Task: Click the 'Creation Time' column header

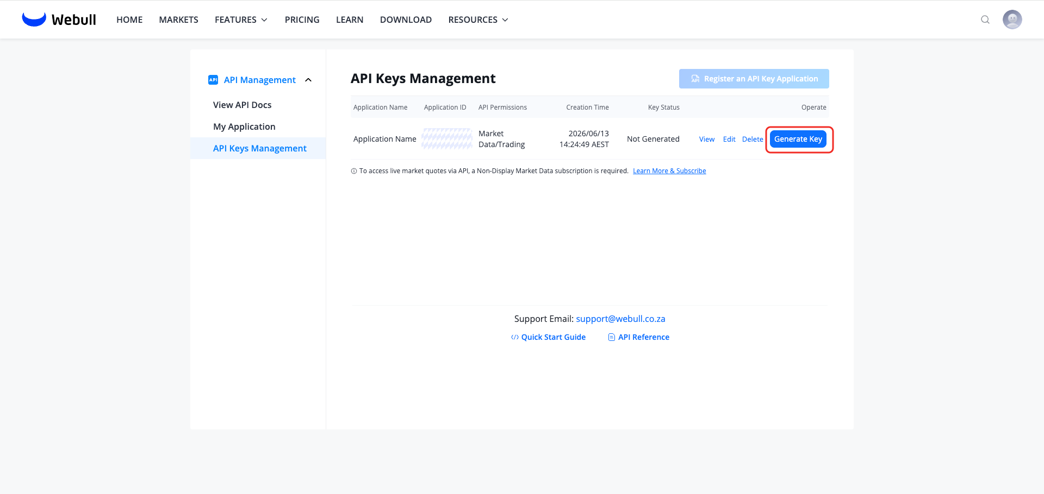Action: (587, 107)
